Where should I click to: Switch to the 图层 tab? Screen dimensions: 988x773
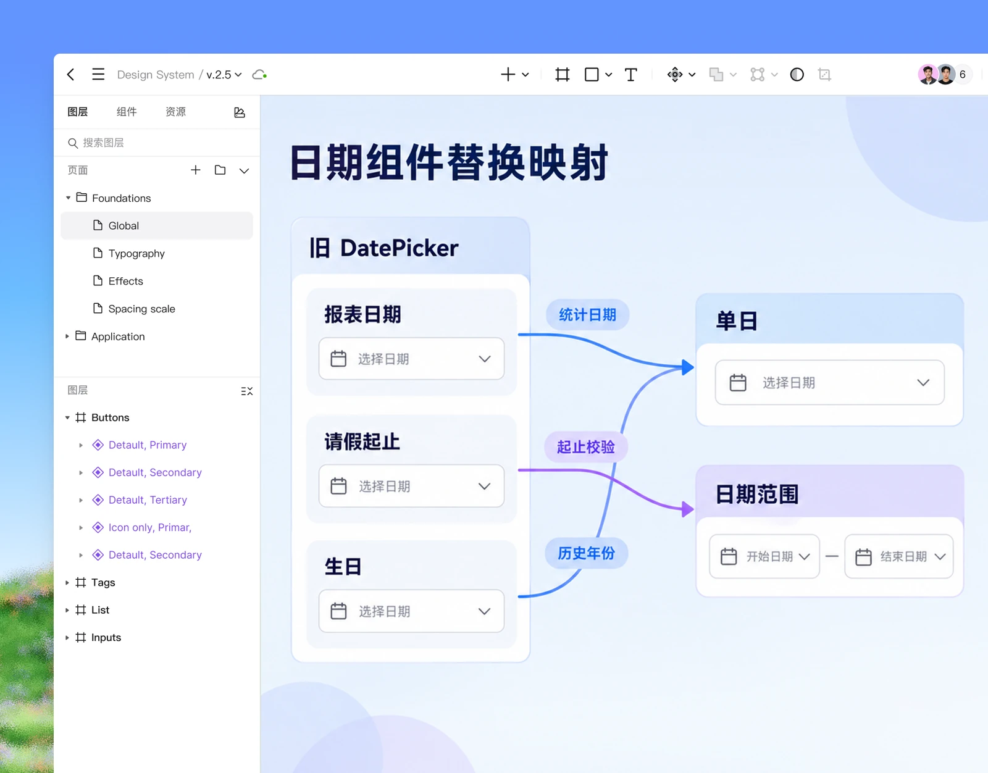click(x=78, y=112)
